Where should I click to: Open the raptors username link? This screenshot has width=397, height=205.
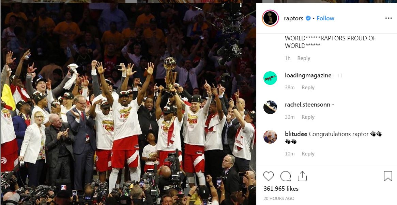coord(294,18)
